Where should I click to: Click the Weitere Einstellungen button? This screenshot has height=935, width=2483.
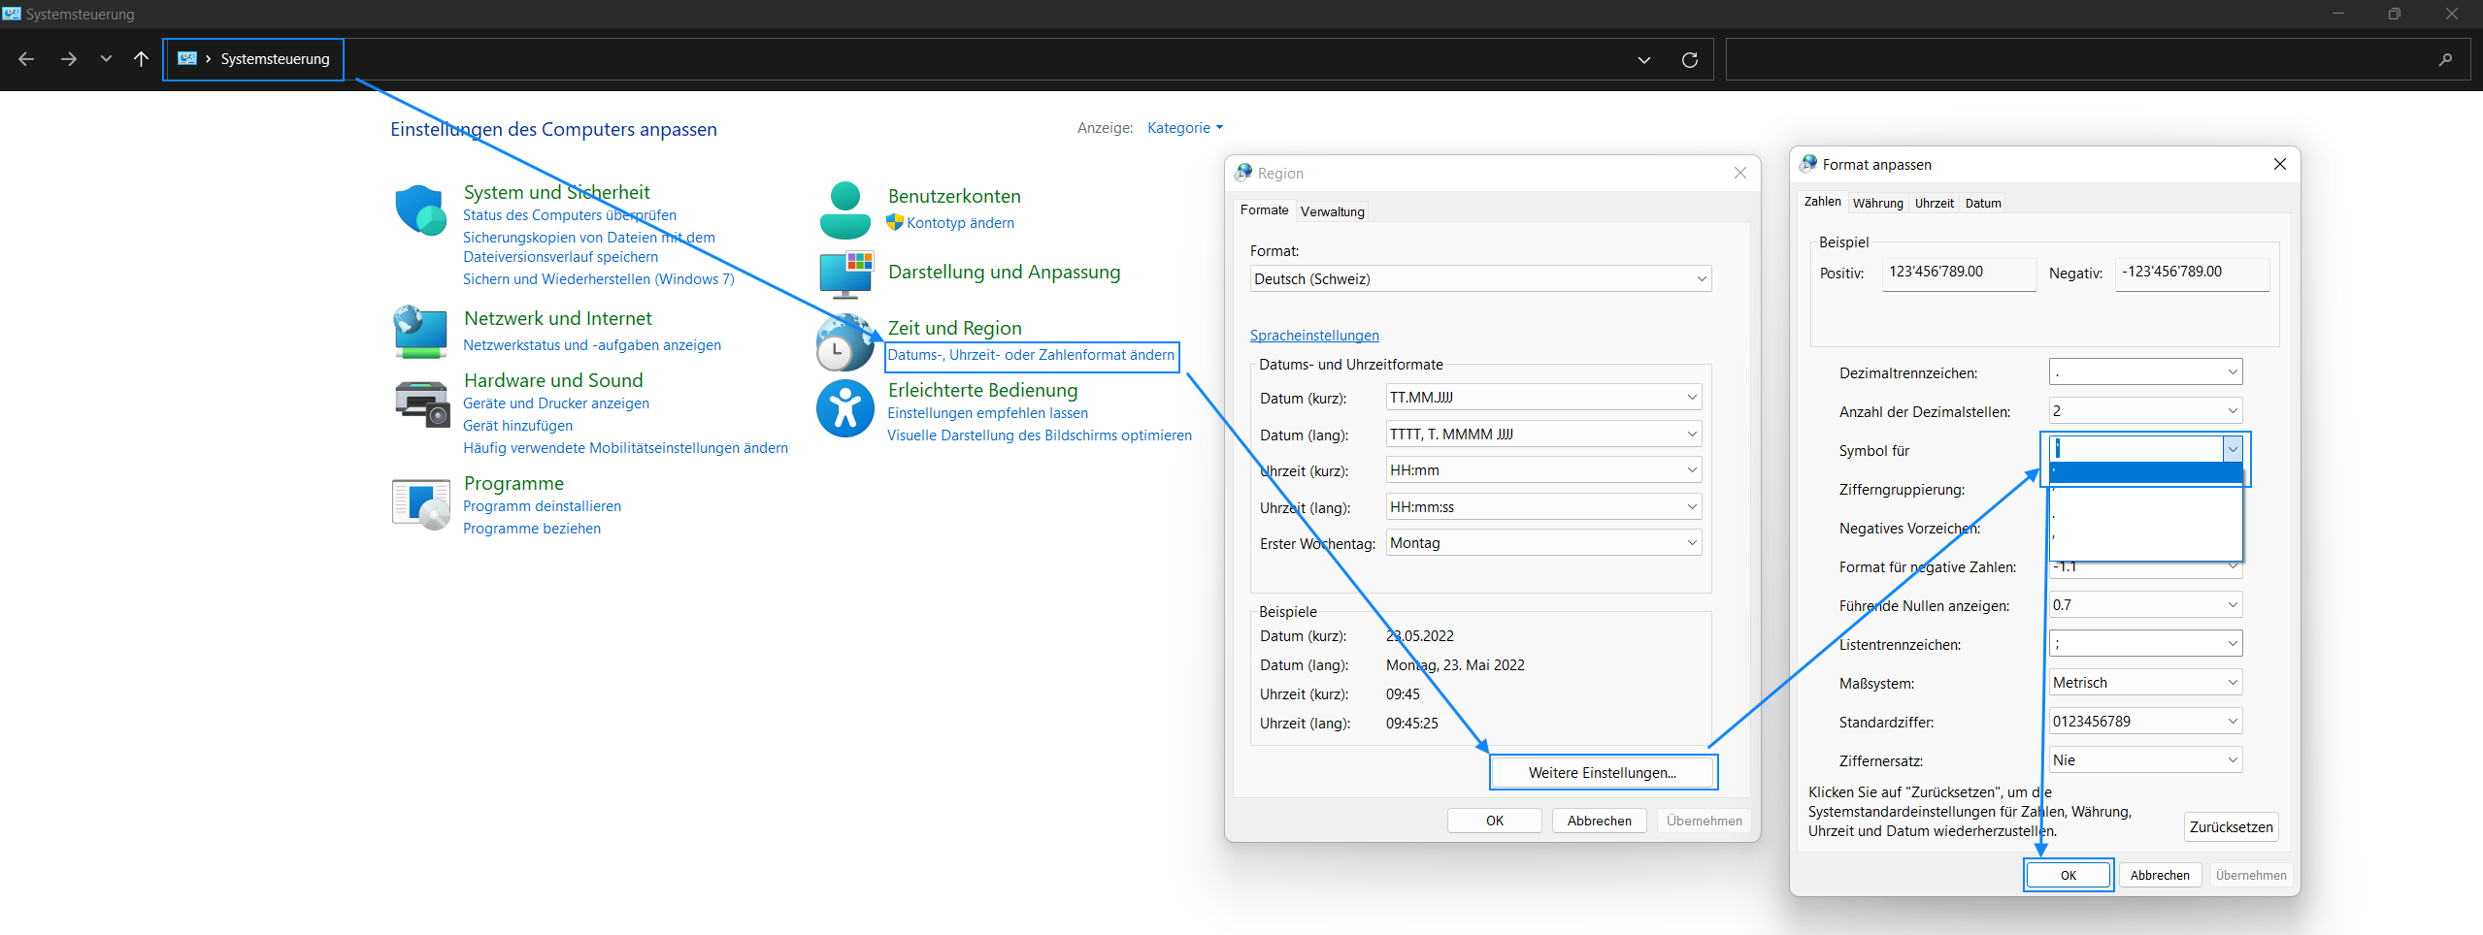pos(1603,772)
